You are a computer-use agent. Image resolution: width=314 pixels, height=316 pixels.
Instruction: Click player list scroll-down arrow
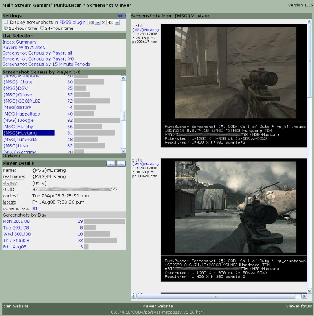[123, 151]
